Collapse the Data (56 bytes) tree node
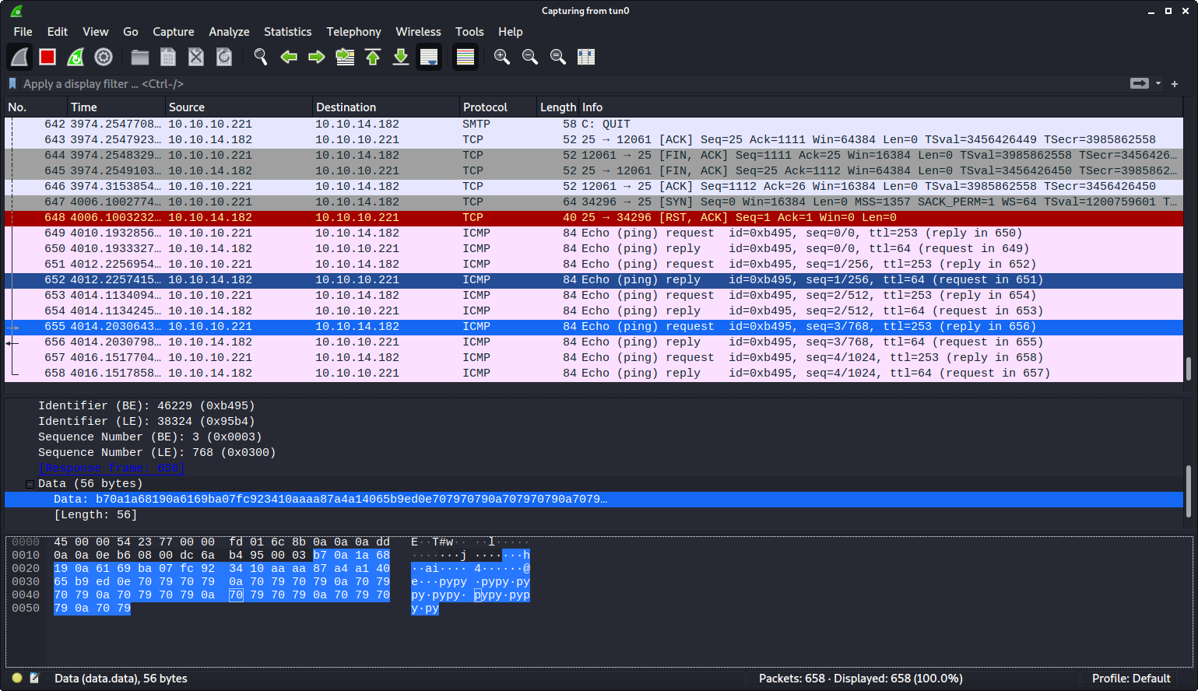Viewport: 1198px width, 691px height. click(x=30, y=484)
